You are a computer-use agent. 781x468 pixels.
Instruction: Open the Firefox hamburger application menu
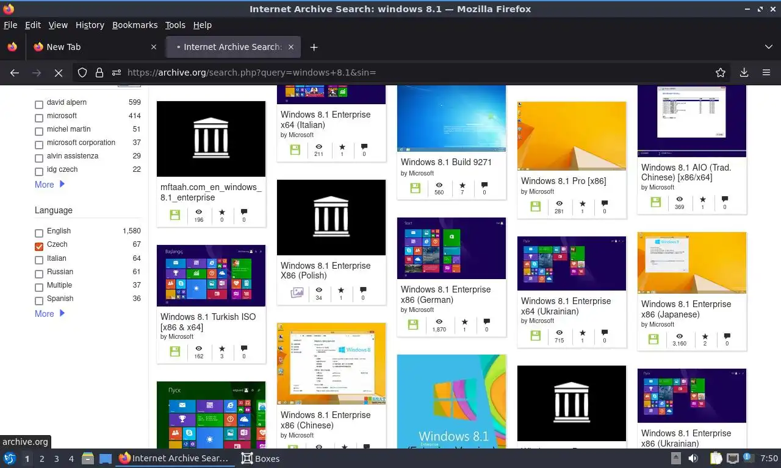[x=766, y=73]
